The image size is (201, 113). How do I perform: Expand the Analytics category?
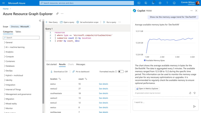[x=5, y=52]
